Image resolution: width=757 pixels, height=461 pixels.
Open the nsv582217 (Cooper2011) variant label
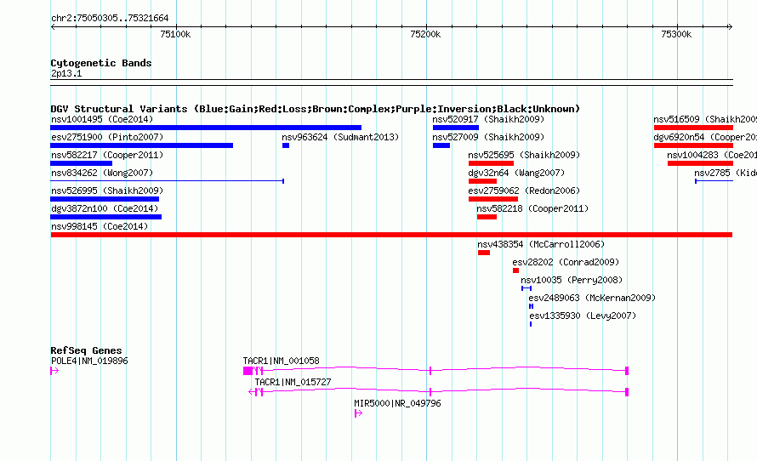click(107, 155)
